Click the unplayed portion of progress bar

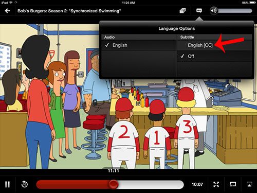point(151,184)
